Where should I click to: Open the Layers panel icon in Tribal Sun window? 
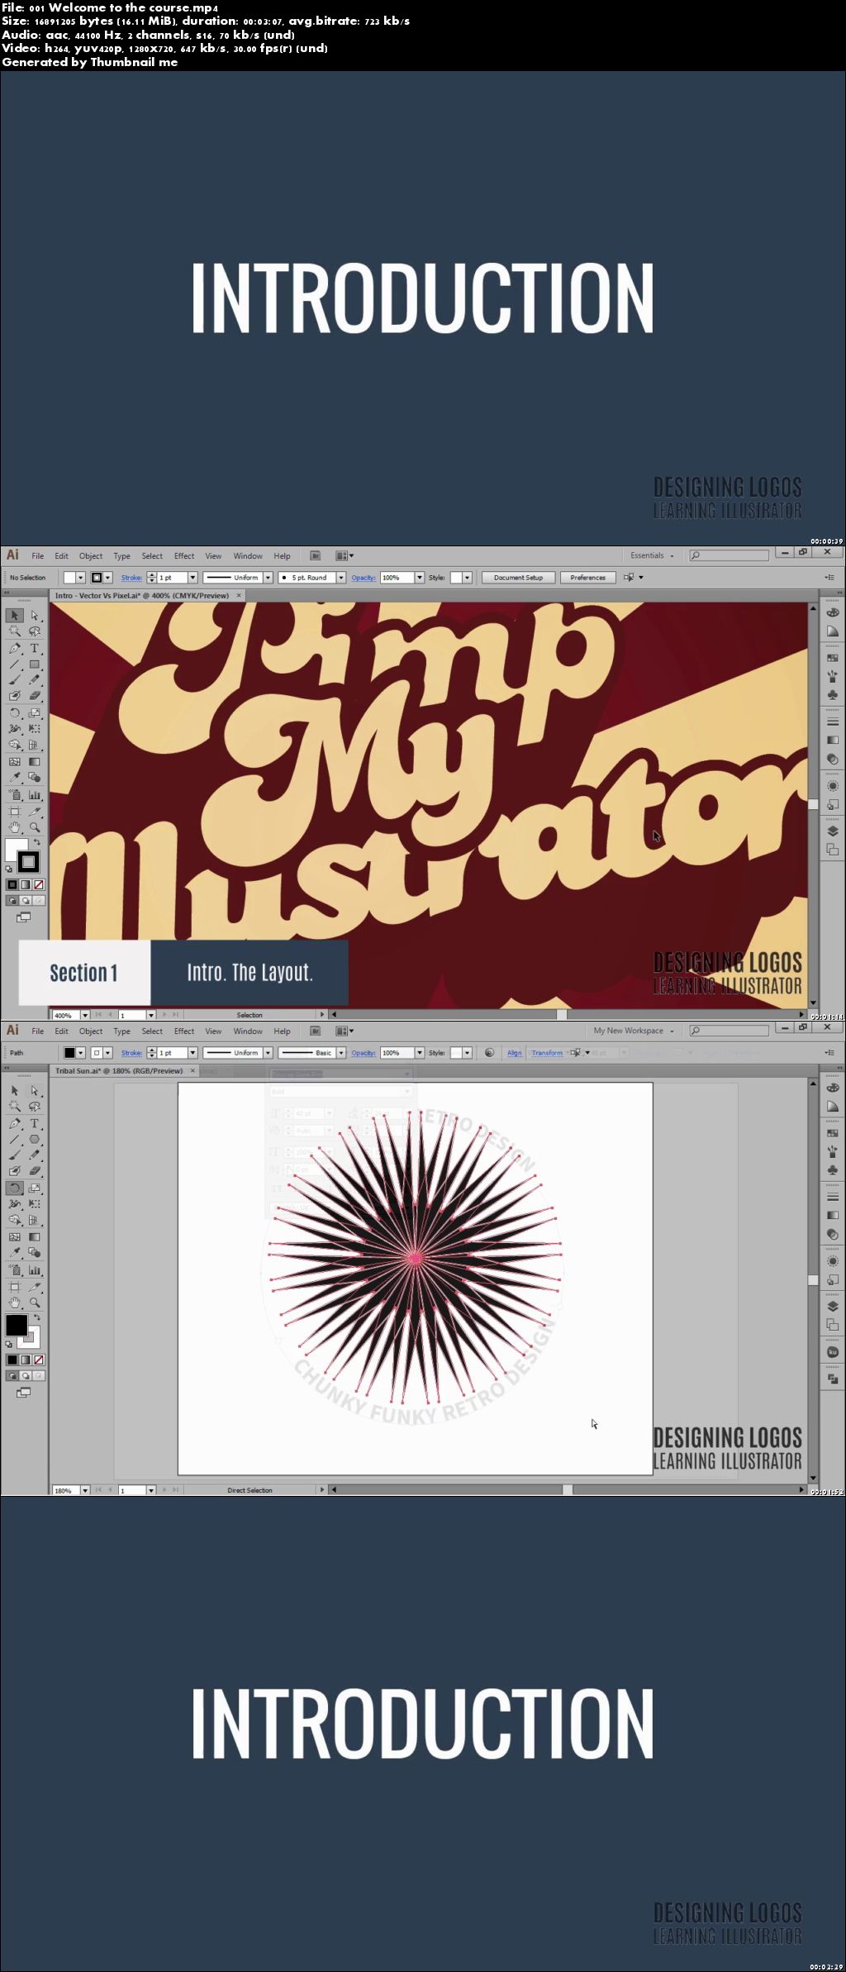[x=833, y=1307]
